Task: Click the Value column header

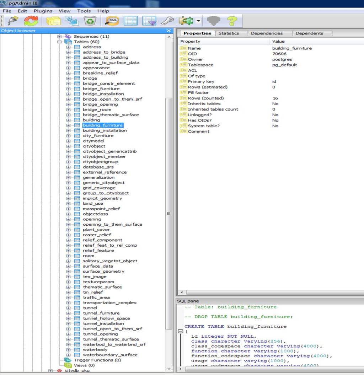Action: (317, 41)
